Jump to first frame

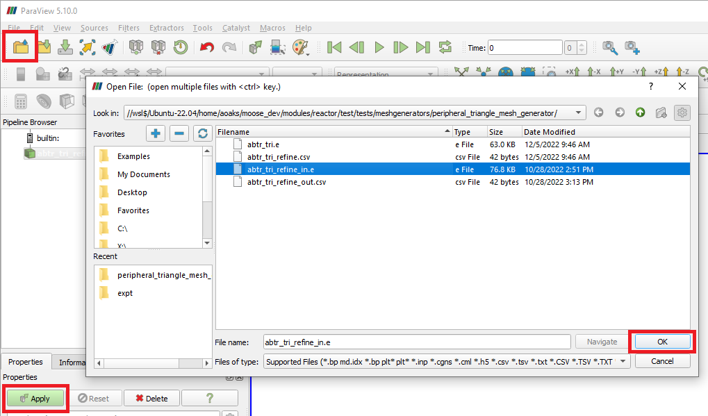pyautogui.click(x=334, y=47)
